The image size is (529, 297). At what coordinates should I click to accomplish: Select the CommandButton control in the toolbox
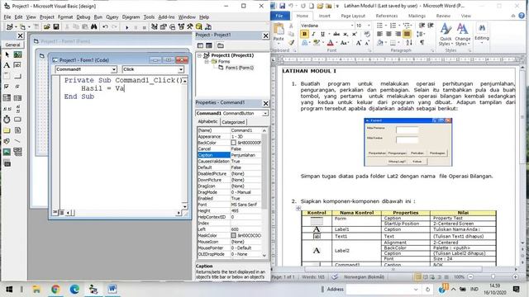coord(17,76)
